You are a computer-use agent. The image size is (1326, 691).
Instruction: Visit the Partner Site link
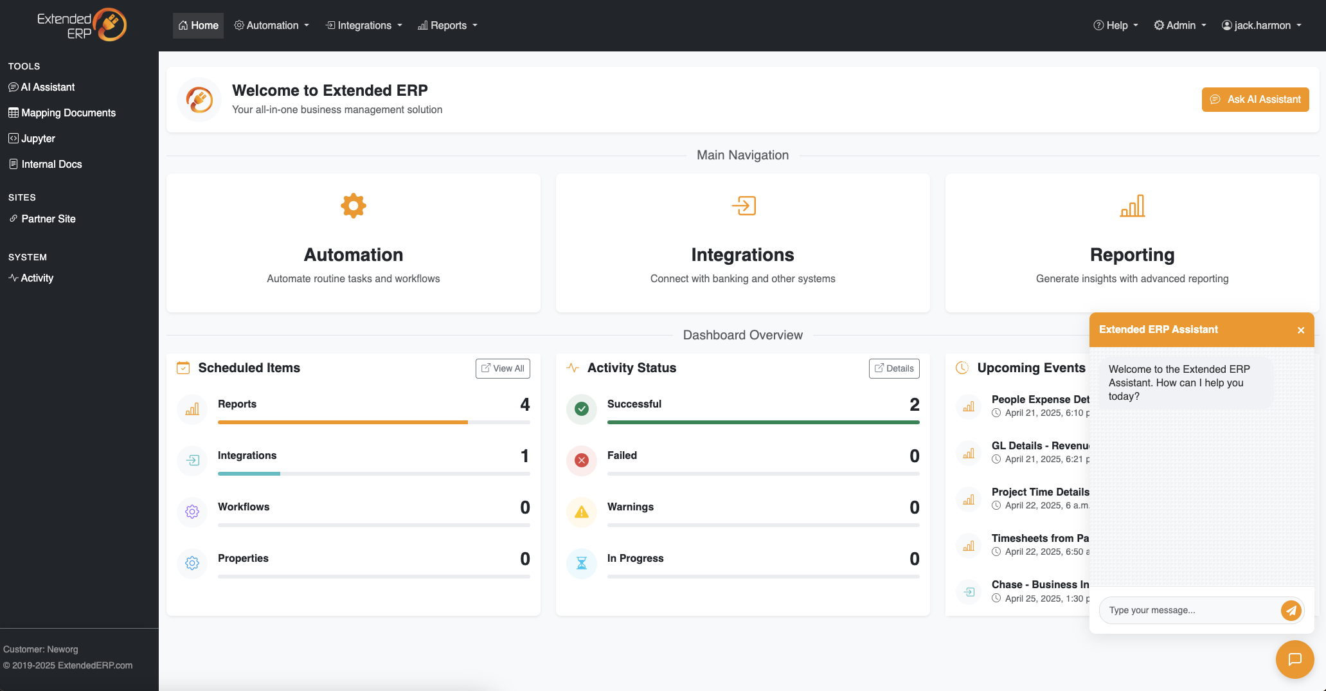(42, 219)
